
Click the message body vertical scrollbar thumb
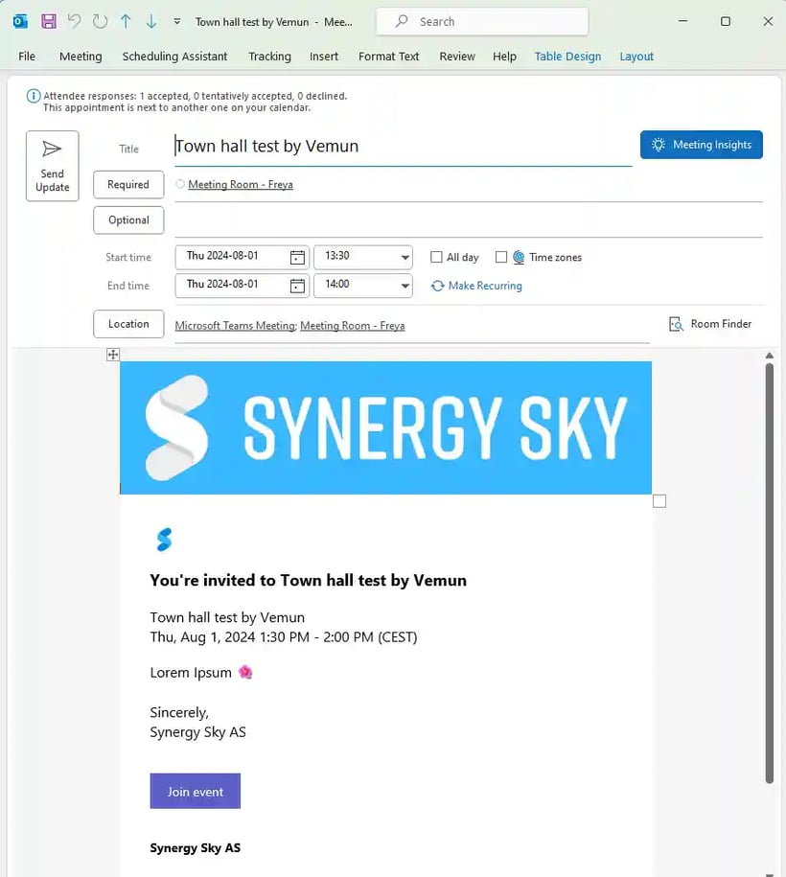pos(770,573)
